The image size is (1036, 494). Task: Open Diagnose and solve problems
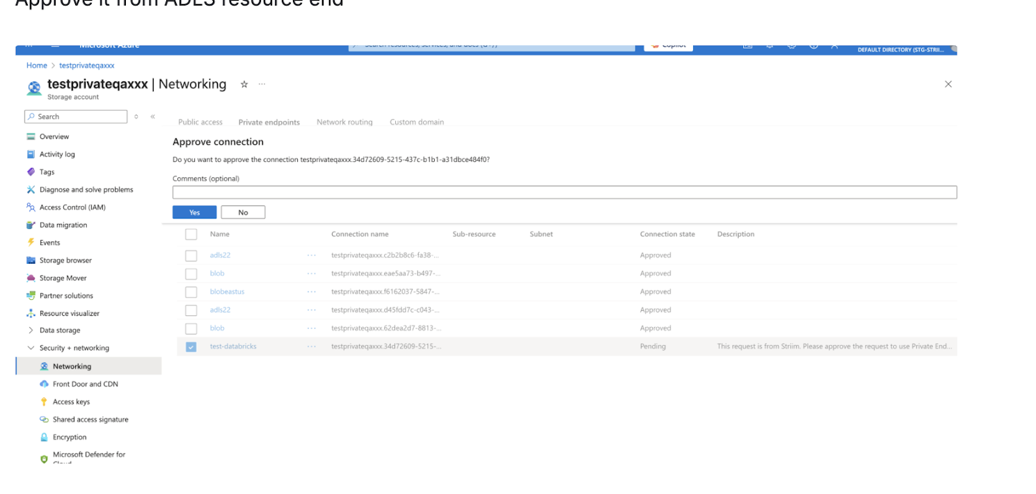point(86,189)
